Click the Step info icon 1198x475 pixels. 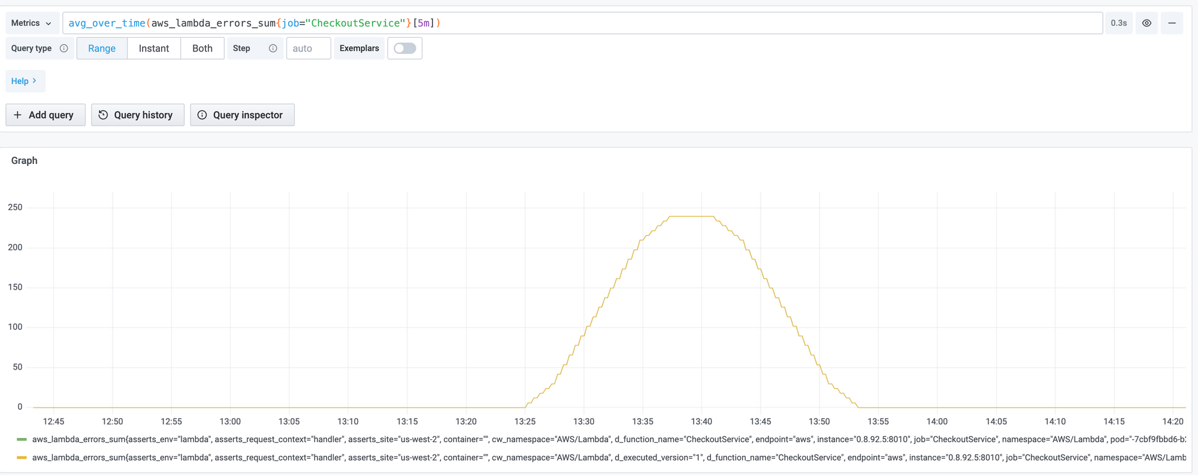[273, 48]
